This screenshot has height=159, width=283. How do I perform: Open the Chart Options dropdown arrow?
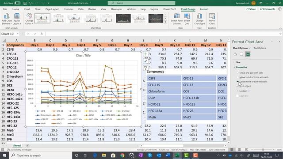[250, 48]
